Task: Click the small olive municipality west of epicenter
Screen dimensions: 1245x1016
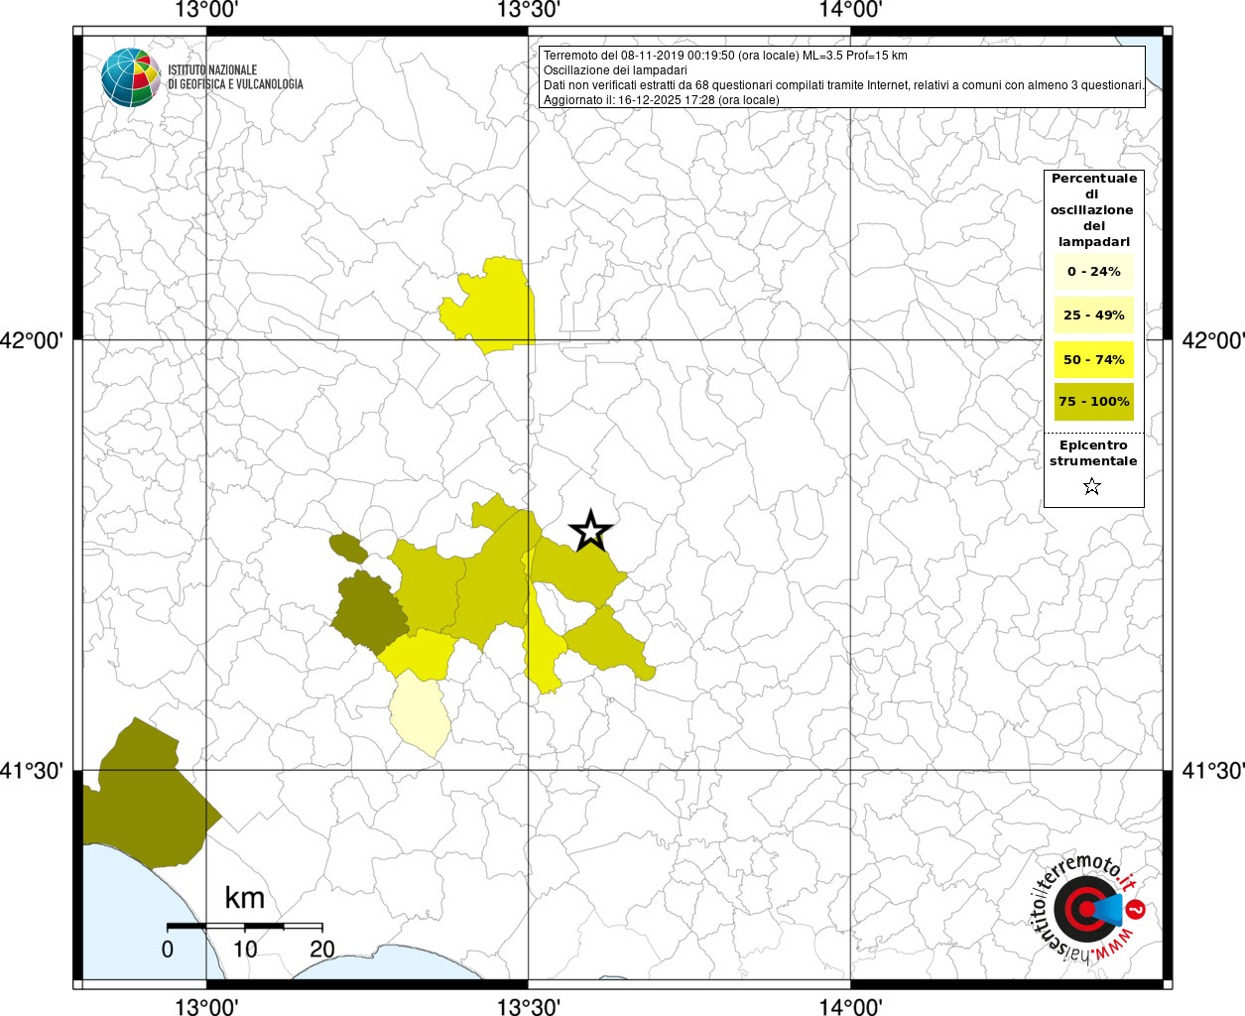Action: coord(347,548)
